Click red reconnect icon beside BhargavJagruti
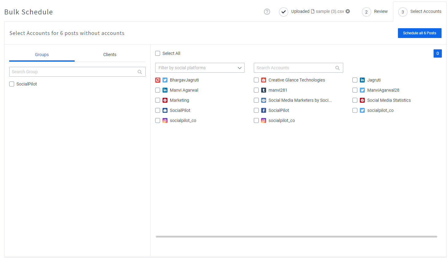This screenshot has width=448, height=259. click(x=158, y=80)
